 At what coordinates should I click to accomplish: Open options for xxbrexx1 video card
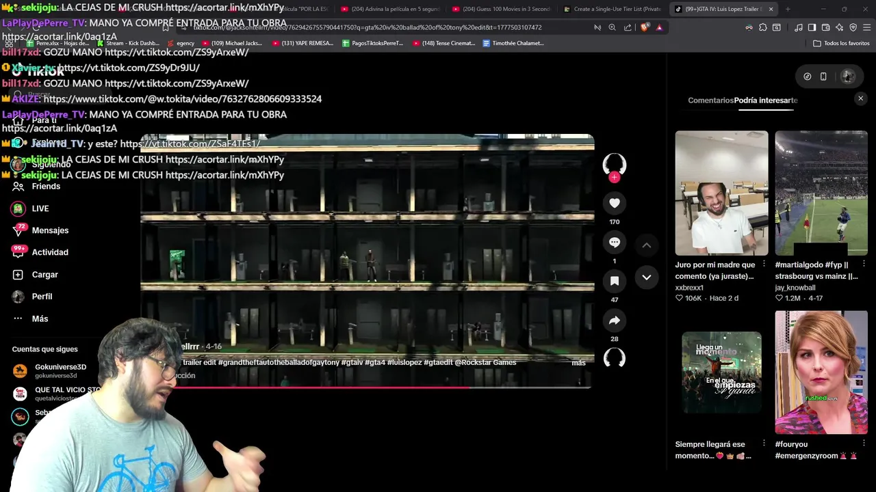[764, 264]
